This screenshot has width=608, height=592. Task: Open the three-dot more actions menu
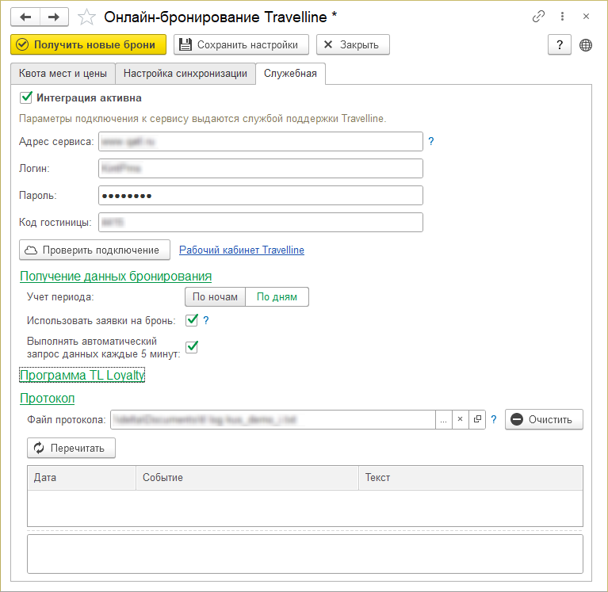click(562, 17)
